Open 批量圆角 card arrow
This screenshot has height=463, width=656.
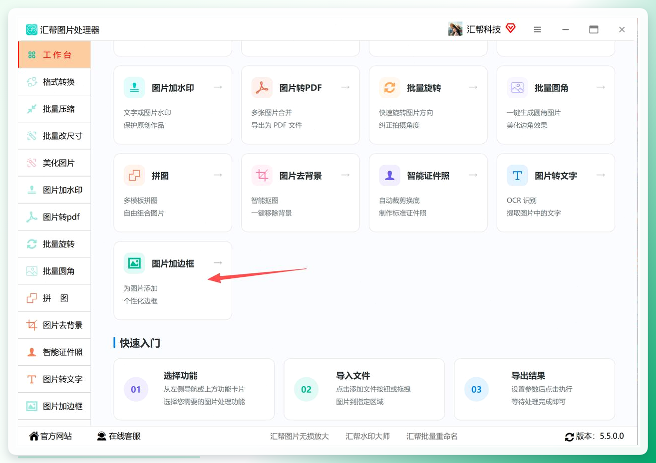tap(601, 87)
